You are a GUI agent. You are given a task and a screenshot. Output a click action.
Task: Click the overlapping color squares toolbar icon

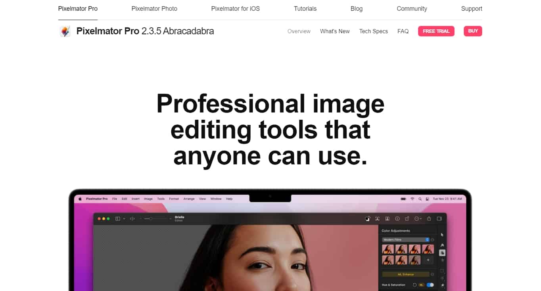tap(368, 218)
